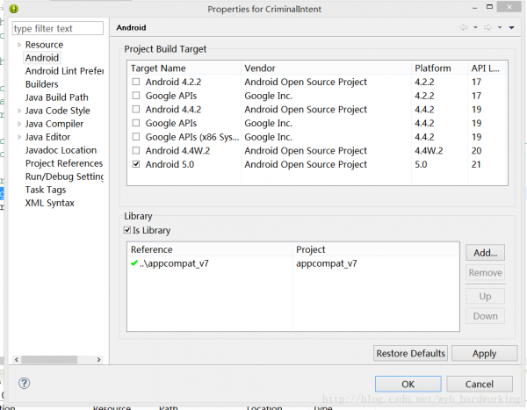The height and width of the screenshot is (410, 527).
Task: Click the Android 4.4W.2 row name
Action: (x=177, y=150)
